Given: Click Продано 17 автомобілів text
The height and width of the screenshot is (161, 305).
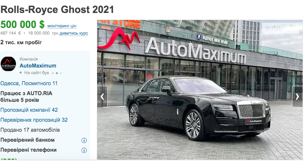Looking at the screenshot, I should (x=30, y=130).
